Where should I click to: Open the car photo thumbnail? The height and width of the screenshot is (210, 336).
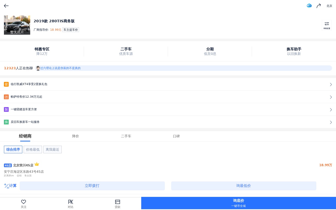pos(17,25)
